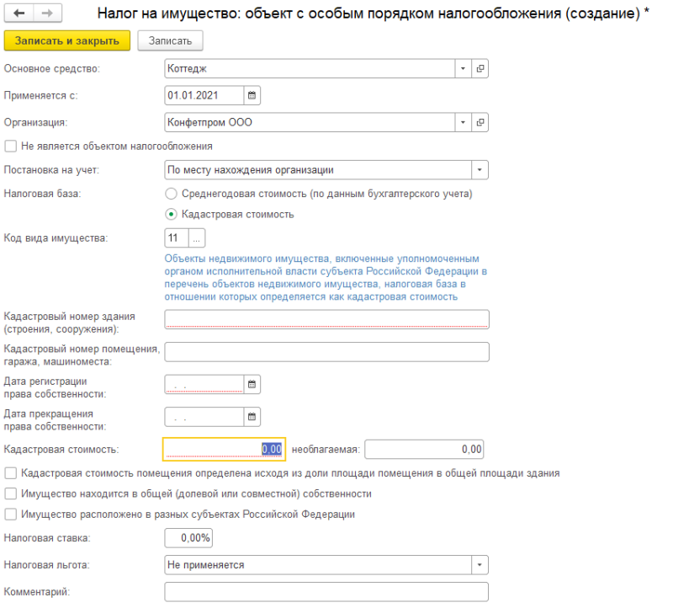This screenshot has width=673, height=608.
Task: Click the 'Налоговая льгота' field 'Не применяется'
Action: (x=318, y=565)
